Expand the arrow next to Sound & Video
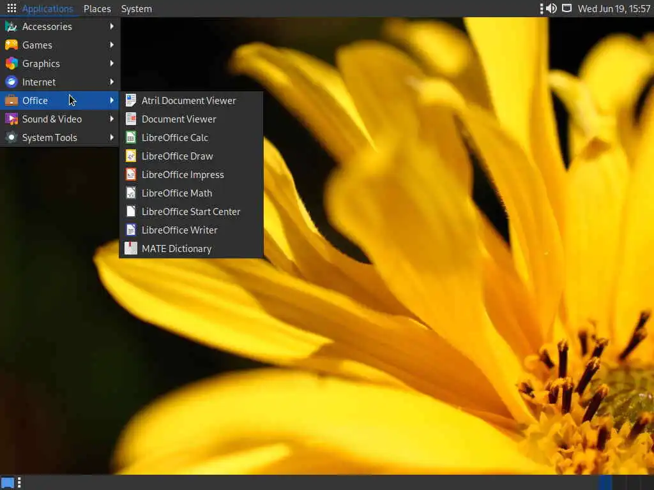This screenshot has width=654, height=490. tap(112, 119)
